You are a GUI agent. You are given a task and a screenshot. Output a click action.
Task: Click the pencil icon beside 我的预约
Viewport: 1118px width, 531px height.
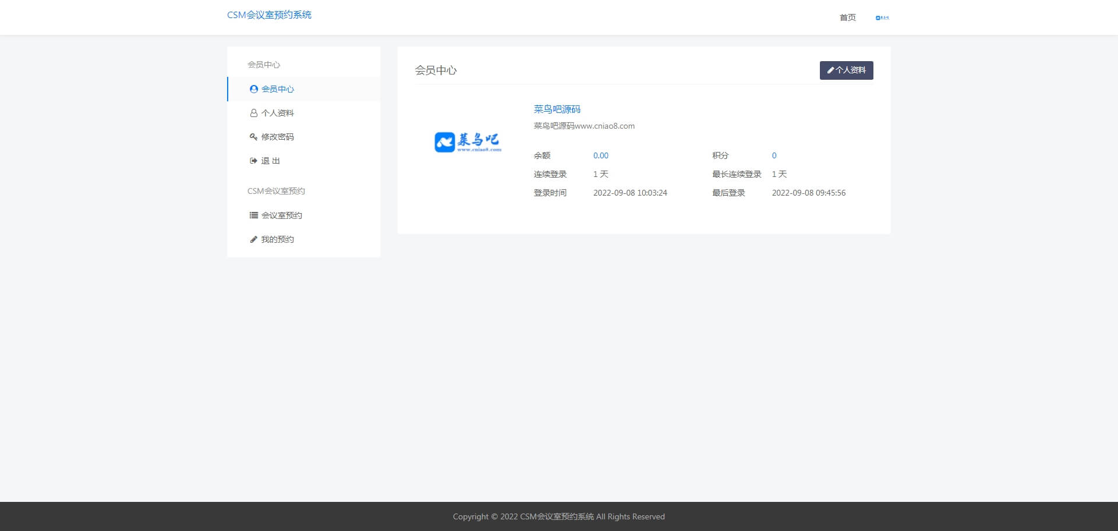[x=253, y=239]
